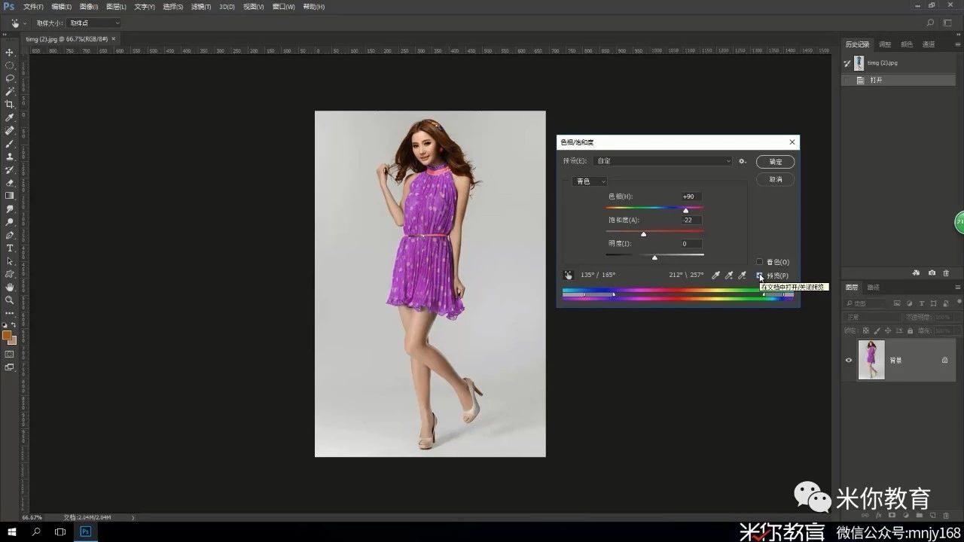Select the Move tool
Viewport: 964px width, 542px height.
coord(10,52)
